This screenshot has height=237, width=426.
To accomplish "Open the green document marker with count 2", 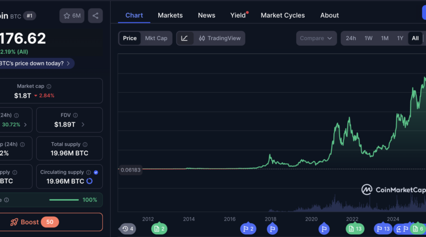I will click(159, 229).
